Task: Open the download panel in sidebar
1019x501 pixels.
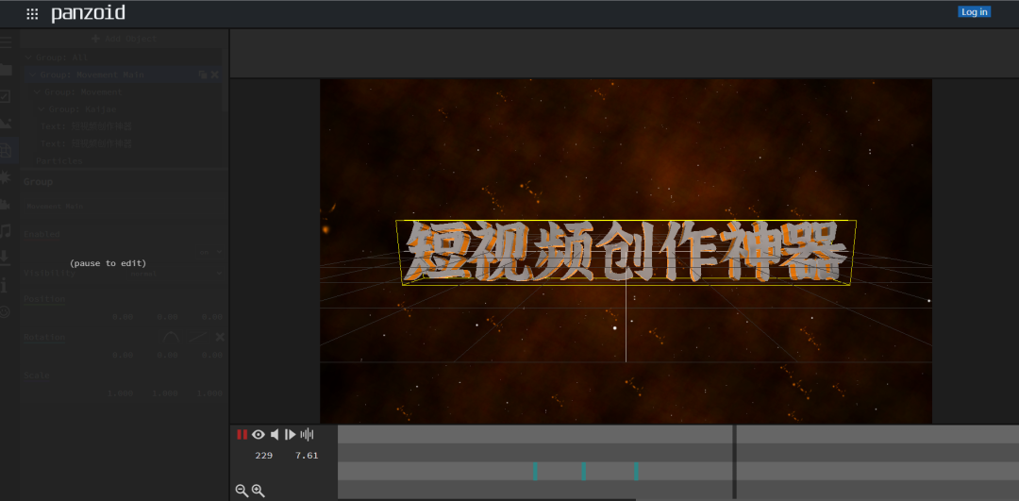Action: tap(6, 257)
